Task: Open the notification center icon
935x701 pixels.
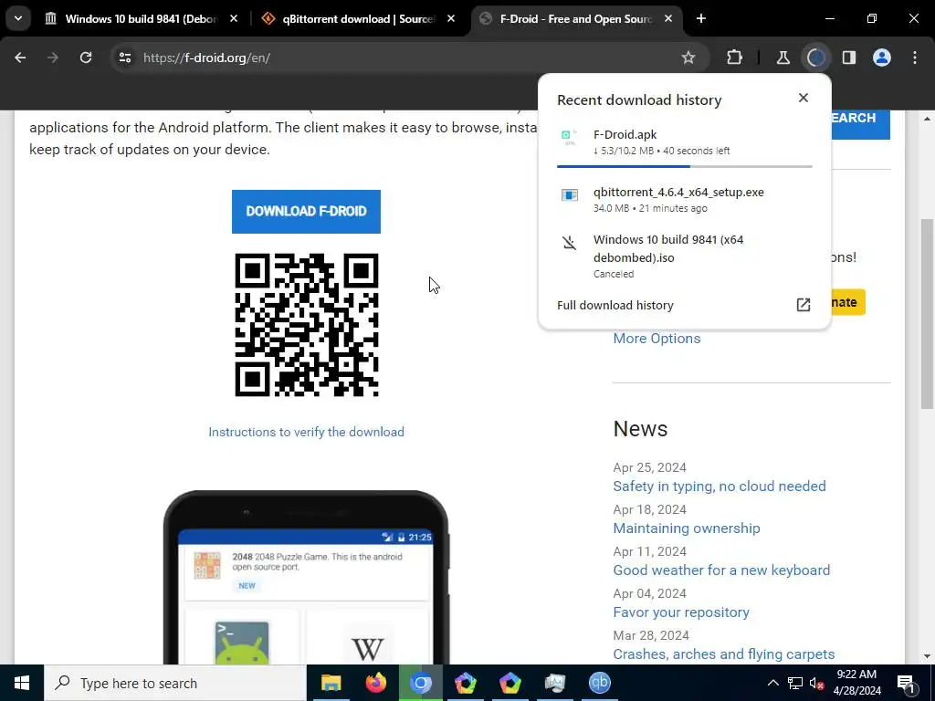Action: [906, 683]
